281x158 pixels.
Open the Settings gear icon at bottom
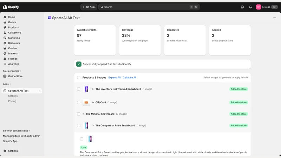5,151
